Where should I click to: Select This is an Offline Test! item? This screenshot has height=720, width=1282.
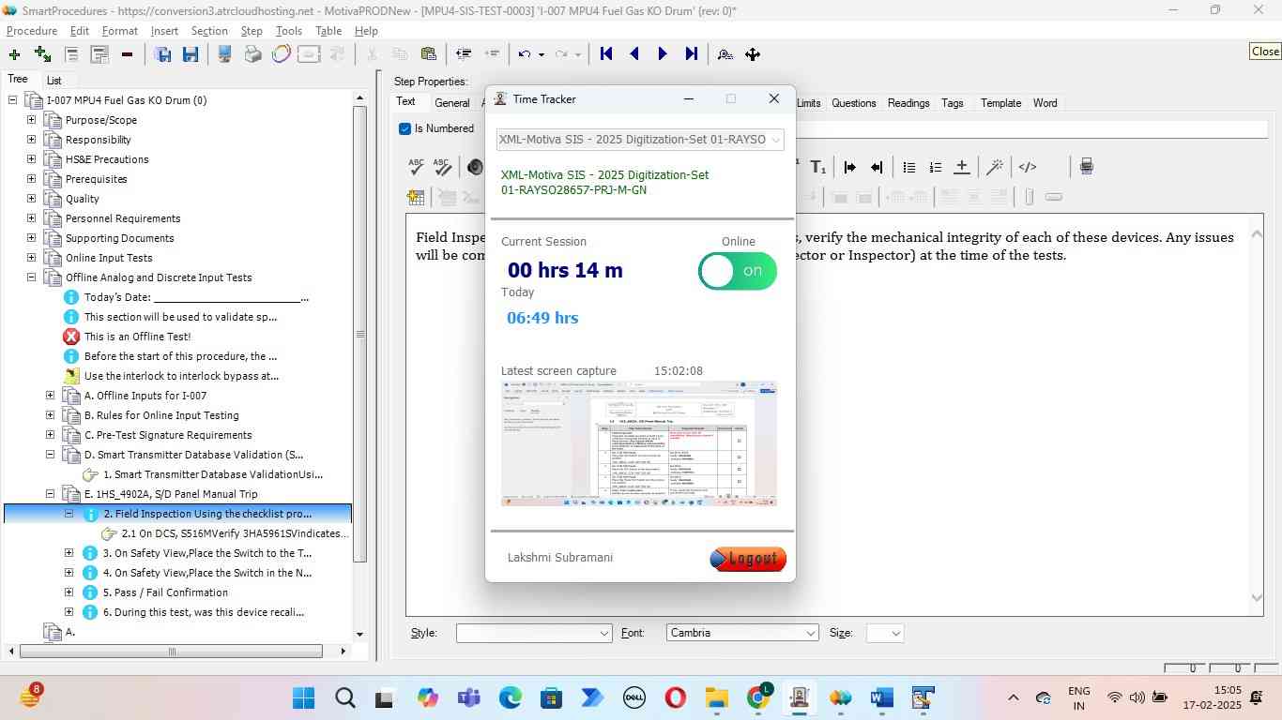(x=137, y=337)
